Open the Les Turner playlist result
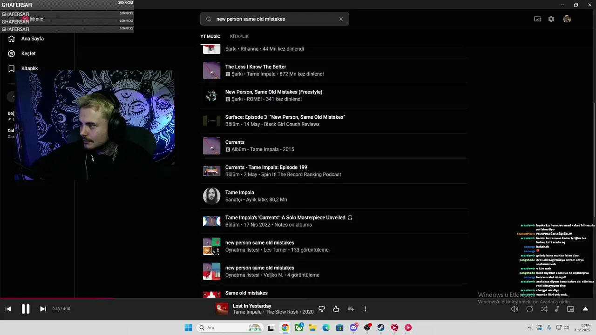 point(334,246)
